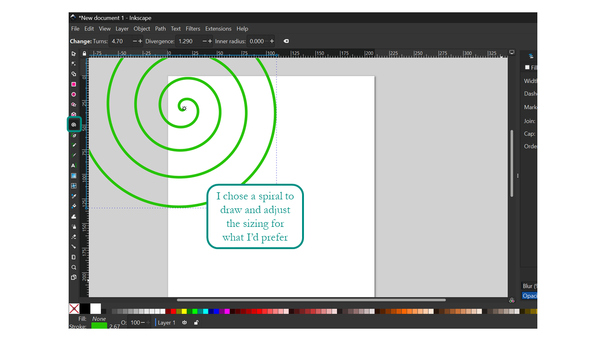
Task: Select the Pencil freehand tool
Action: pos(73,145)
